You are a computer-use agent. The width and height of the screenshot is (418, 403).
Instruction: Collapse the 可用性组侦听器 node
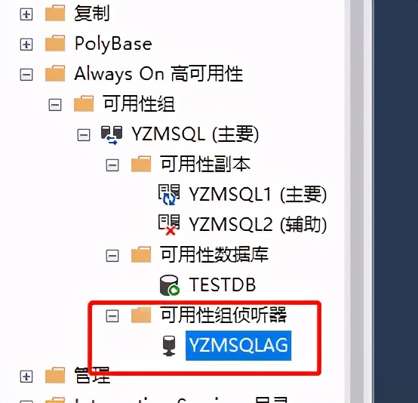[112, 316]
